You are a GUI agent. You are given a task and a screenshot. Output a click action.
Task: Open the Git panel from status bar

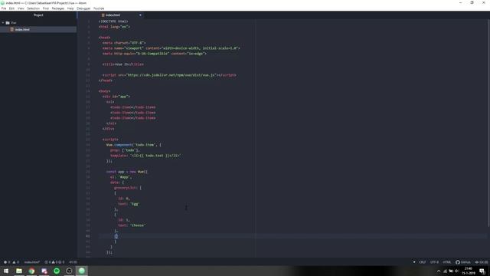[482, 262]
